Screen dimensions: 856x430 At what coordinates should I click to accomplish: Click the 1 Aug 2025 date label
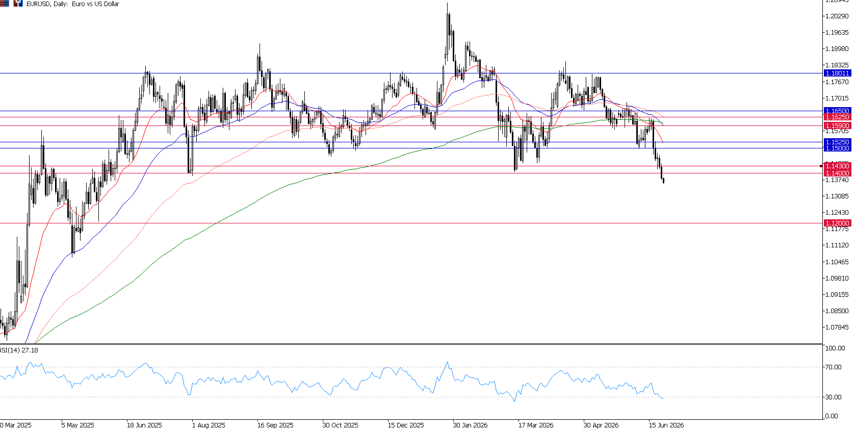click(x=209, y=425)
